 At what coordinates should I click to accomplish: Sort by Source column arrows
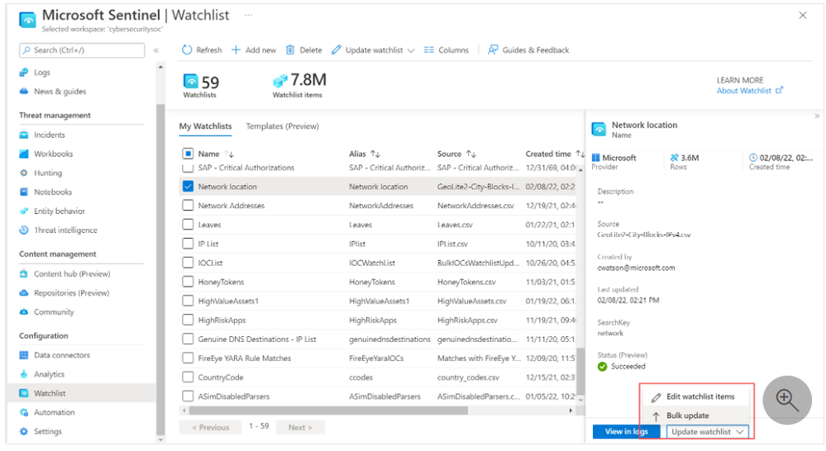[471, 154]
